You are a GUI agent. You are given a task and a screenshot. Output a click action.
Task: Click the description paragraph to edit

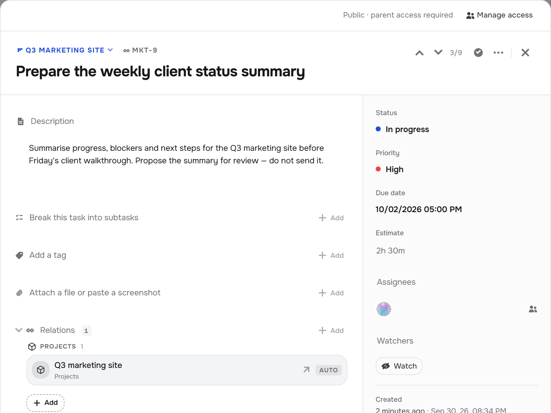(x=176, y=154)
